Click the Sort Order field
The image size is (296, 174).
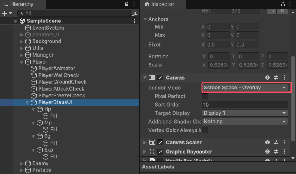tap(245, 105)
